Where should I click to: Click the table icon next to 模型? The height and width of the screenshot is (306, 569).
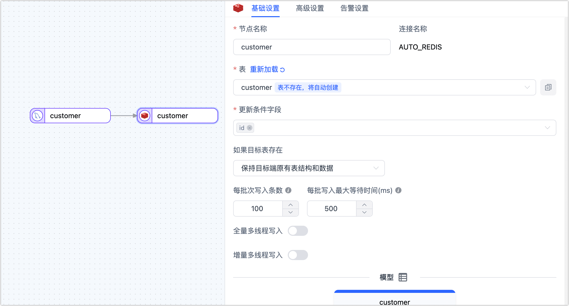[x=403, y=277]
